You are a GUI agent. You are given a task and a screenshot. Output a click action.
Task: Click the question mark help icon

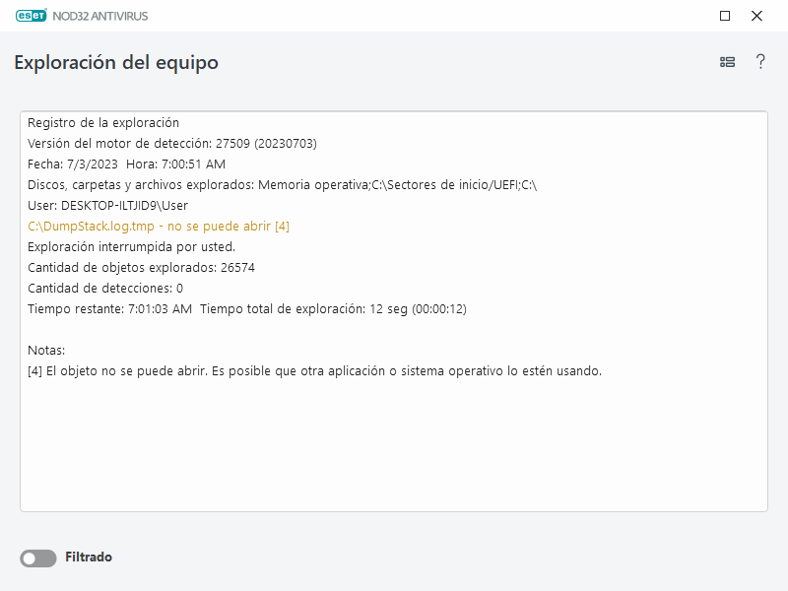(760, 61)
